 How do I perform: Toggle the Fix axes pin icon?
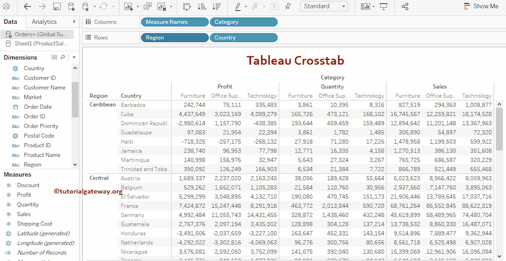(x=289, y=6)
